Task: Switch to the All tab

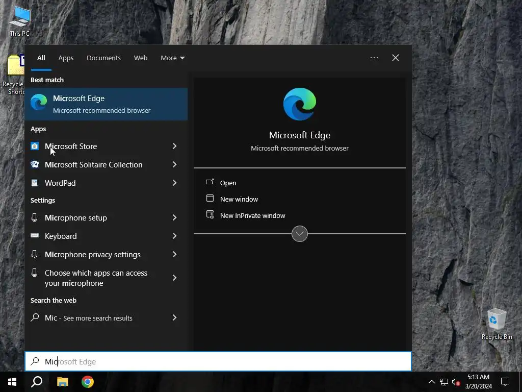Action: click(41, 58)
